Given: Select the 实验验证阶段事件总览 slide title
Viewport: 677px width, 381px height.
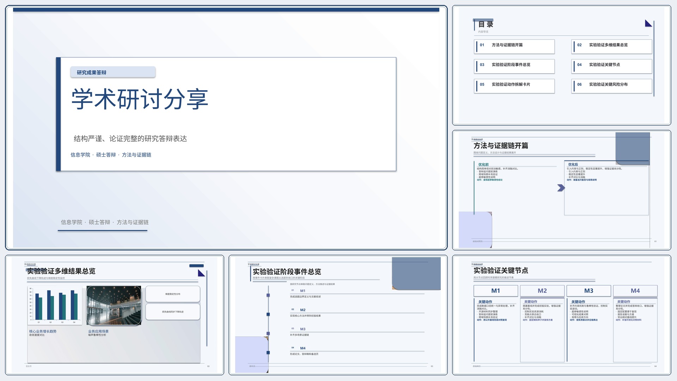Looking at the screenshot, I should (x=287, y=272).
